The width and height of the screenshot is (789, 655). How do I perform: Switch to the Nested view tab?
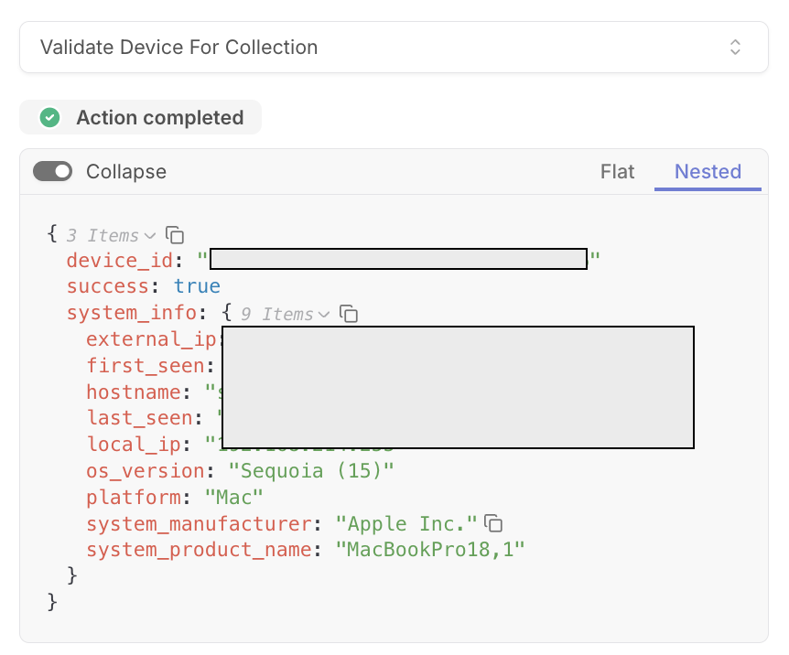tap(708, 172)
